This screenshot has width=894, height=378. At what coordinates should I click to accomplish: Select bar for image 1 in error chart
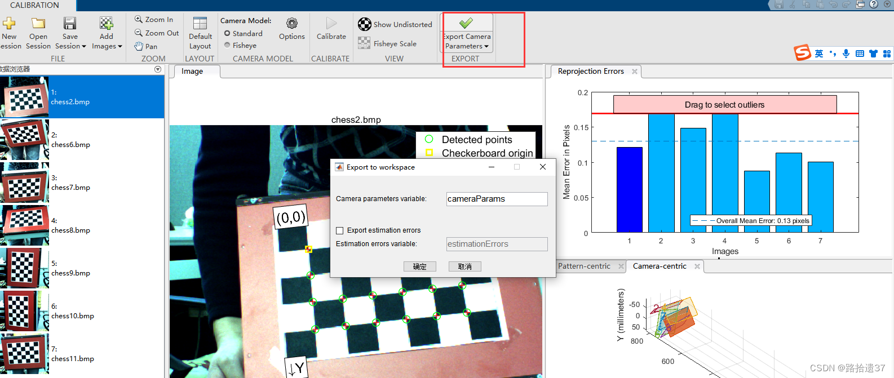(630, 190)
